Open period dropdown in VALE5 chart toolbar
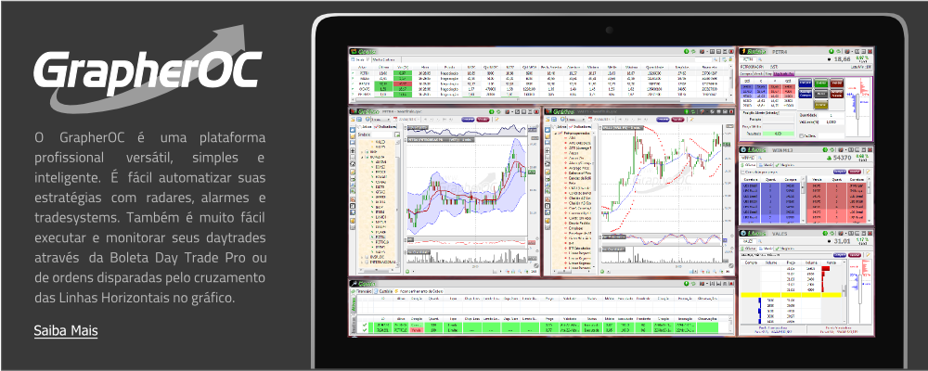The height and width of the screenshot is (371, 928). 574,119
